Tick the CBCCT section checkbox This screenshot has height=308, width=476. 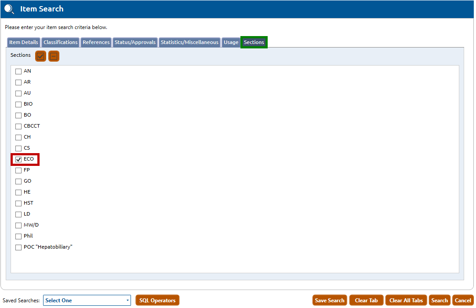click(18, 126)
